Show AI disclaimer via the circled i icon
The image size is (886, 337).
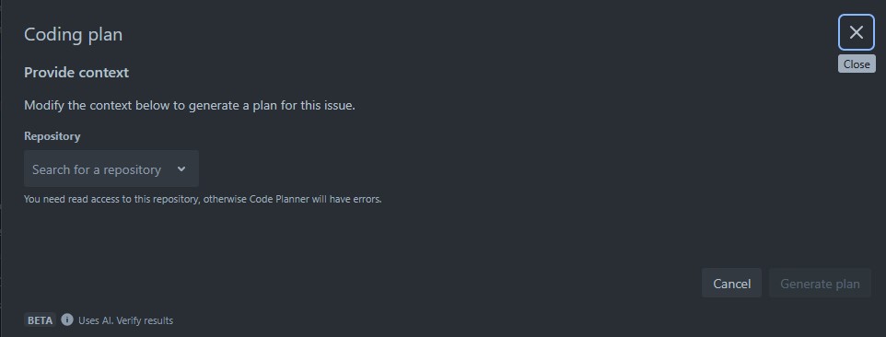point(67,320)
